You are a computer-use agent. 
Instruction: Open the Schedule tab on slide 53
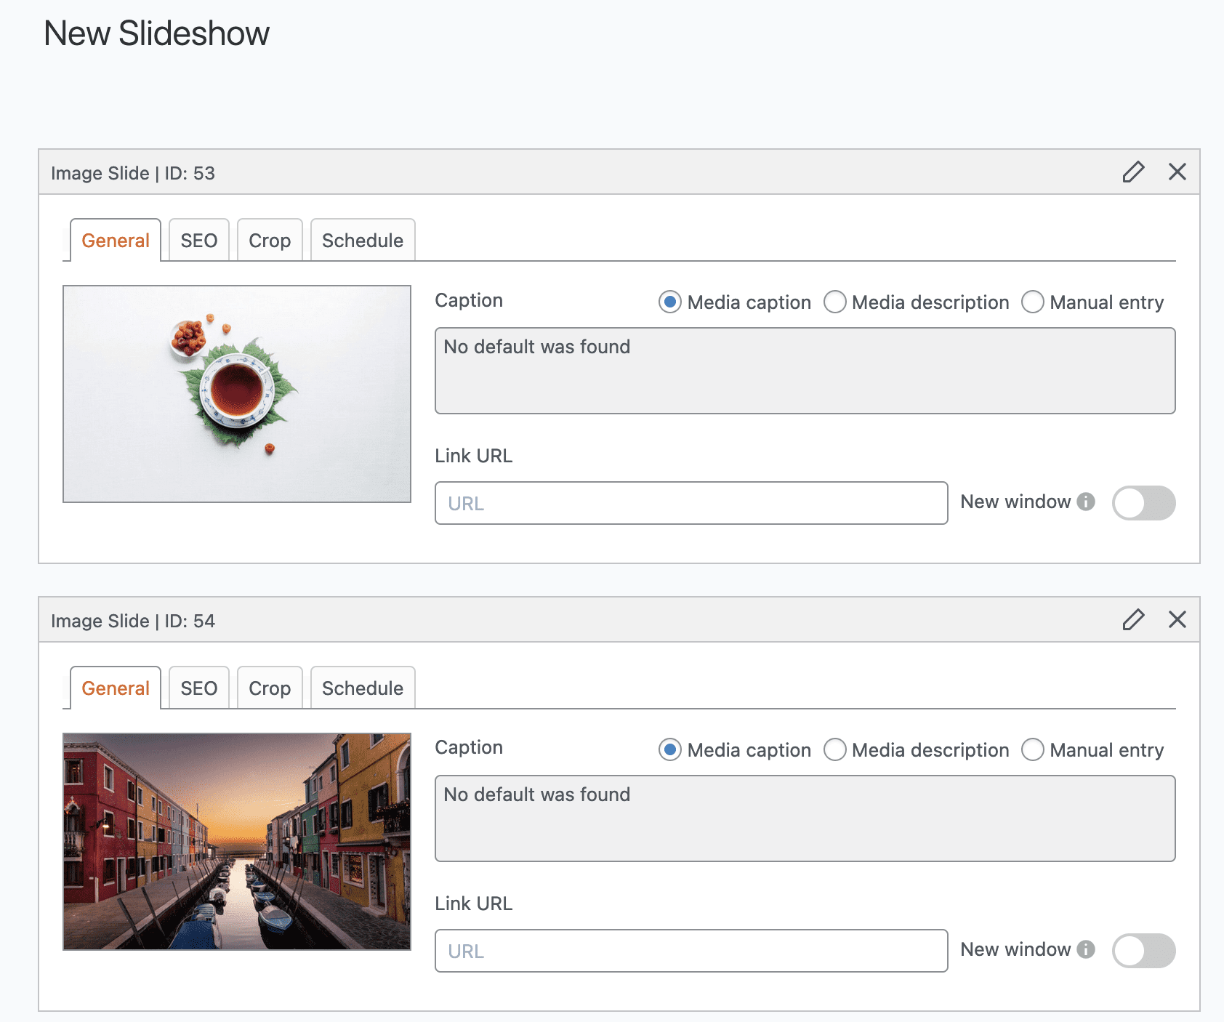[362, 240]
